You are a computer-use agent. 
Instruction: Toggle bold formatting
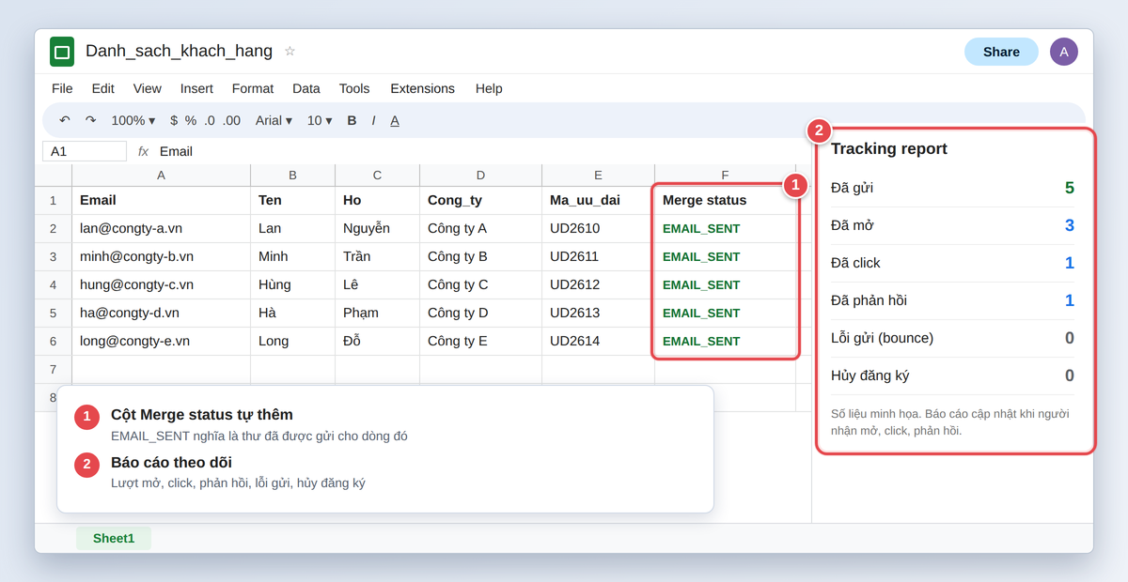coord(352,120)
